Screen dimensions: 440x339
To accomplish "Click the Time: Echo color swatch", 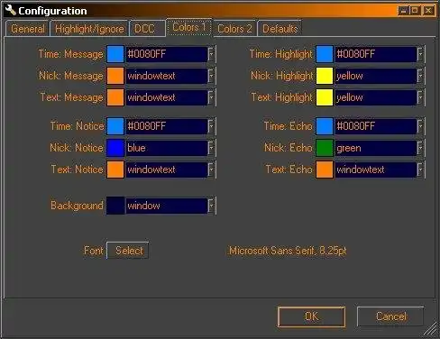I will tap(325, 126).
